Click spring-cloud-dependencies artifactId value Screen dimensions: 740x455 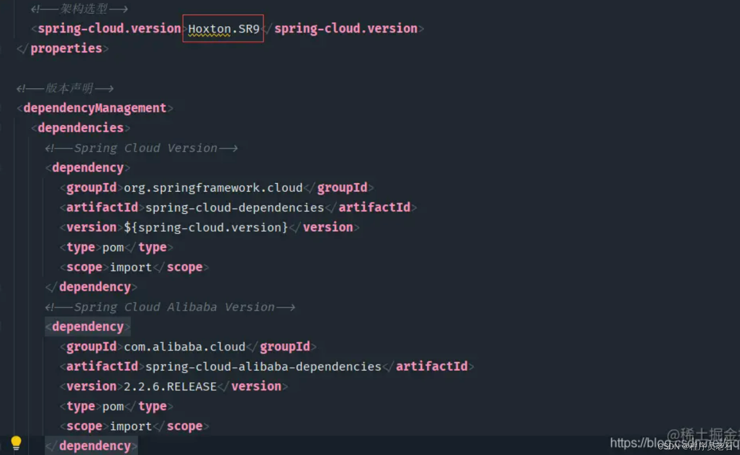(235, 208)
